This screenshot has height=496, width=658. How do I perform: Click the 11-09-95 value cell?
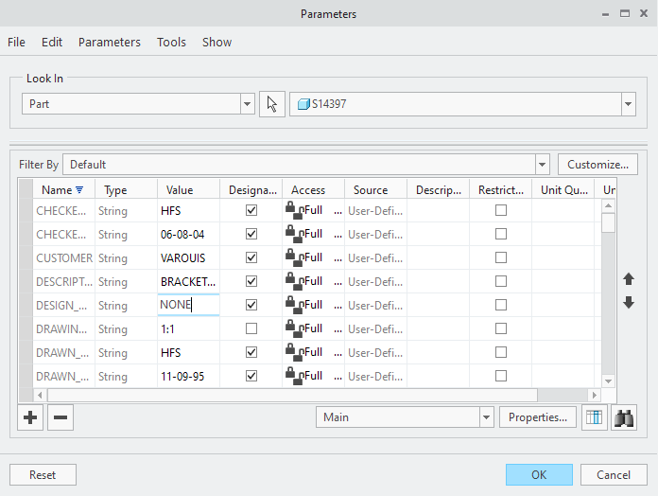click(x=188, y=376)
